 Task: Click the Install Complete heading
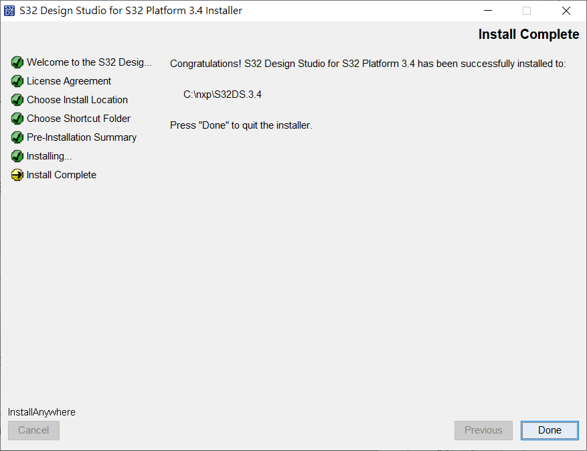[x=529, y=34]
